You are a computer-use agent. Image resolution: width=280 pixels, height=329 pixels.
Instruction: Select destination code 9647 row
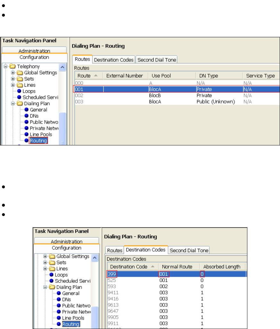(x=177, y=311)
